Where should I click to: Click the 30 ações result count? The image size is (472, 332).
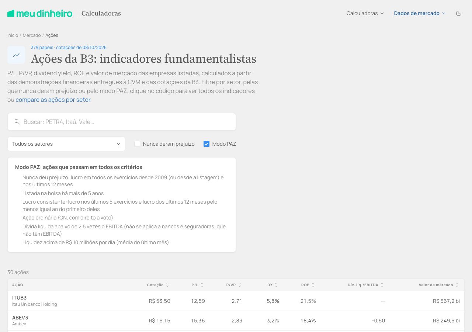click(18, 272)
